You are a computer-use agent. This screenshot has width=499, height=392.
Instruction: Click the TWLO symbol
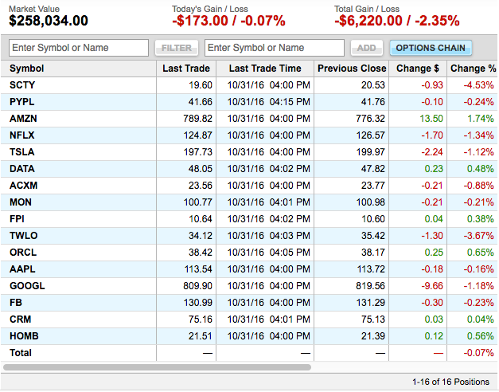pyautogui.click(x=24, y=236)
